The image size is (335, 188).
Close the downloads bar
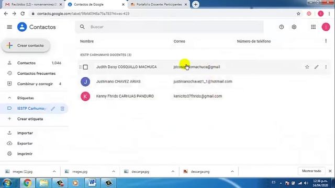[330, 171]
